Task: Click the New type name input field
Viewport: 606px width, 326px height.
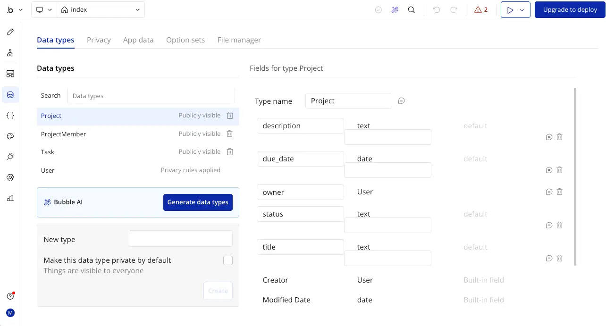Action: click(180, 238)
